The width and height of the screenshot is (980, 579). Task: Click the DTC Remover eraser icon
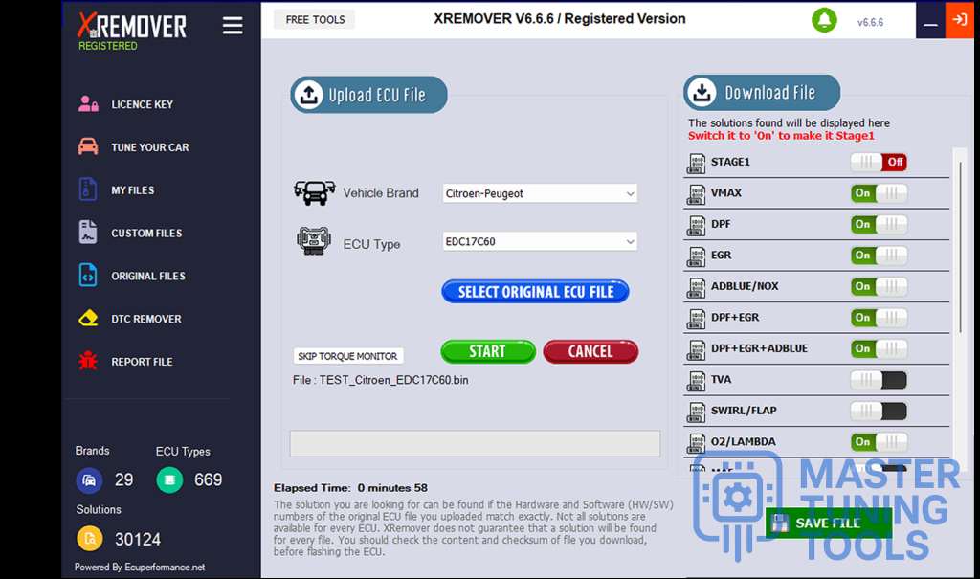click(x=88, y=319)
